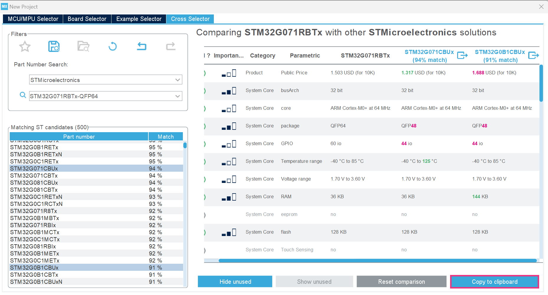The image size is (548, 295).
Task: Switch to the Board Selector tab
Action: tap(87, 19)
